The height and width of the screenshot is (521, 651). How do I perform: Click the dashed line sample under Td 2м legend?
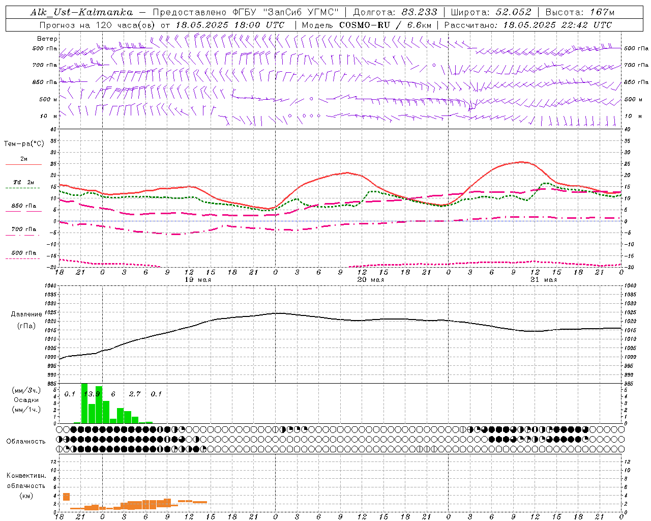click(23, 188)
